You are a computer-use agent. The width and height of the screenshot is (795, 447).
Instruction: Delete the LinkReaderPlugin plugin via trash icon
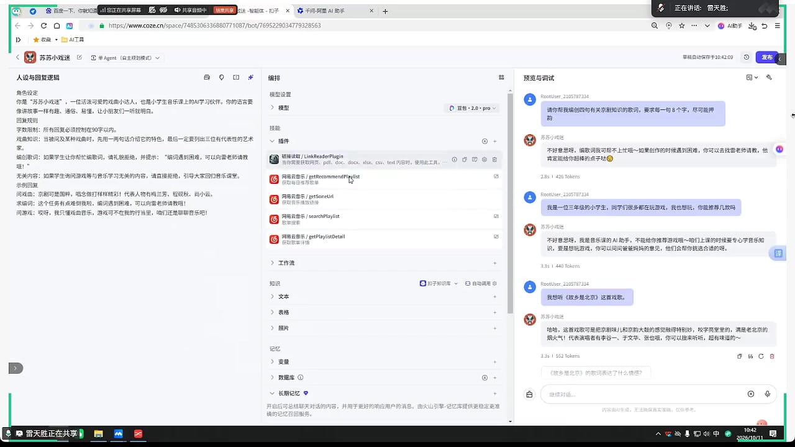pos(494,160)
